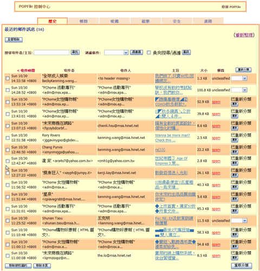
Task: Open the Hi[13] subject link
Action: click(x=160, y=150)
